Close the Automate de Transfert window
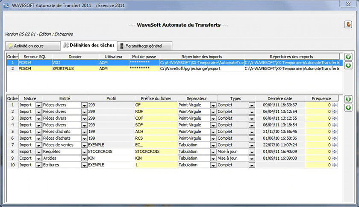Viewport: 359px width, 207px height. (348, 4)
